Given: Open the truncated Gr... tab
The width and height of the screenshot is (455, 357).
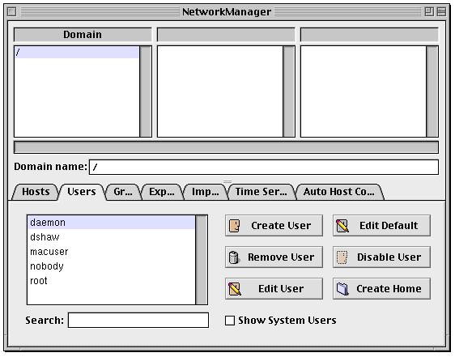Looking at the screenshot, I should tap(123, 192).
